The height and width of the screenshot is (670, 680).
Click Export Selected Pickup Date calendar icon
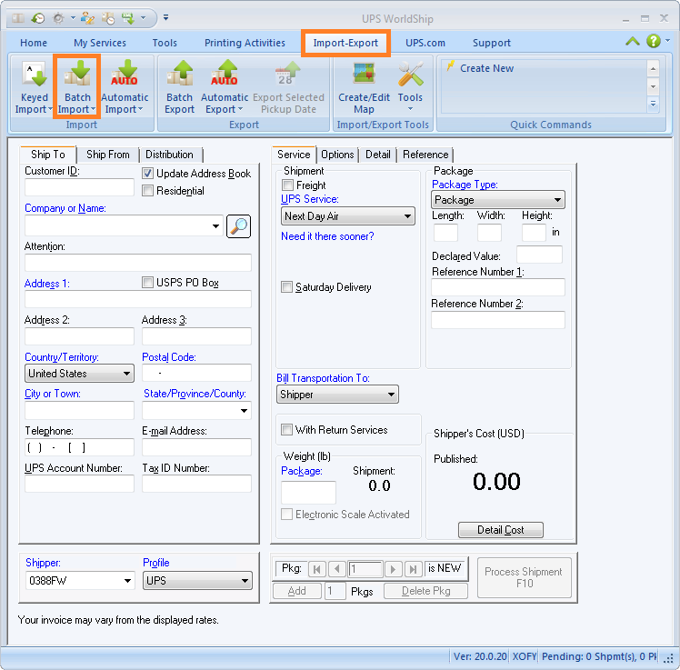coord(288,73)
